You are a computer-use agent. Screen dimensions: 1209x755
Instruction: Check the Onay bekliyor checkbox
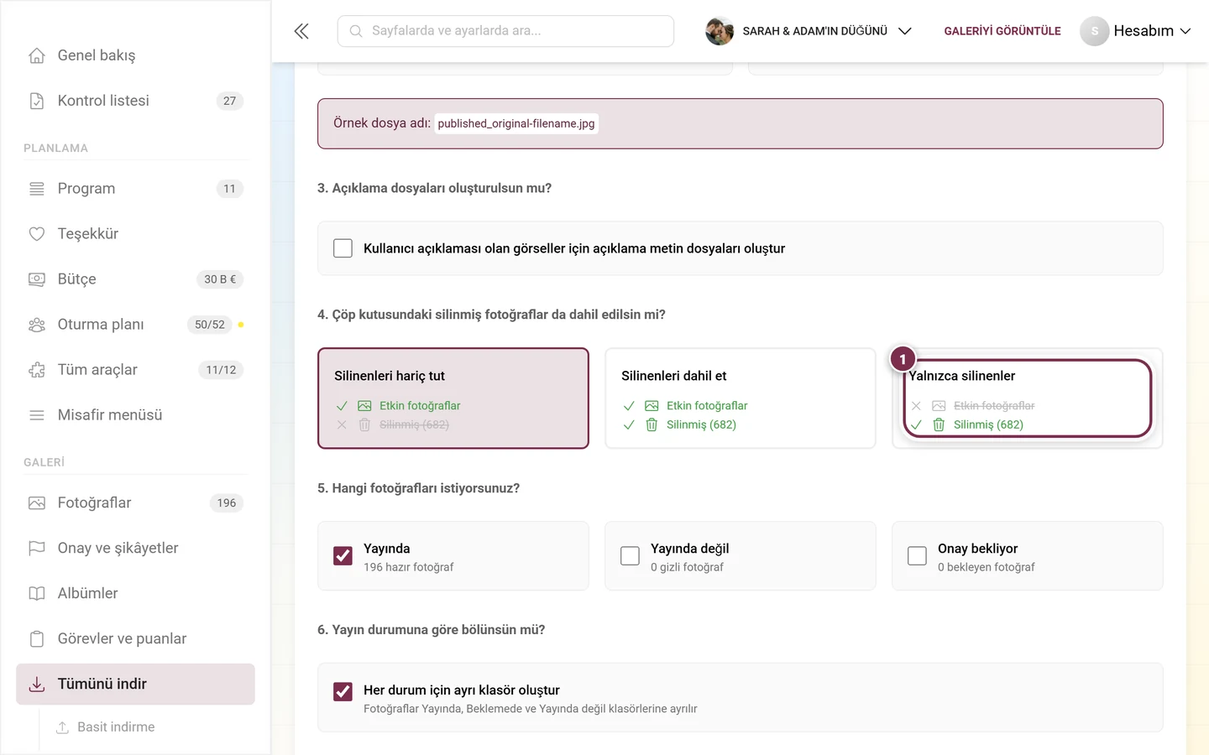917,556
